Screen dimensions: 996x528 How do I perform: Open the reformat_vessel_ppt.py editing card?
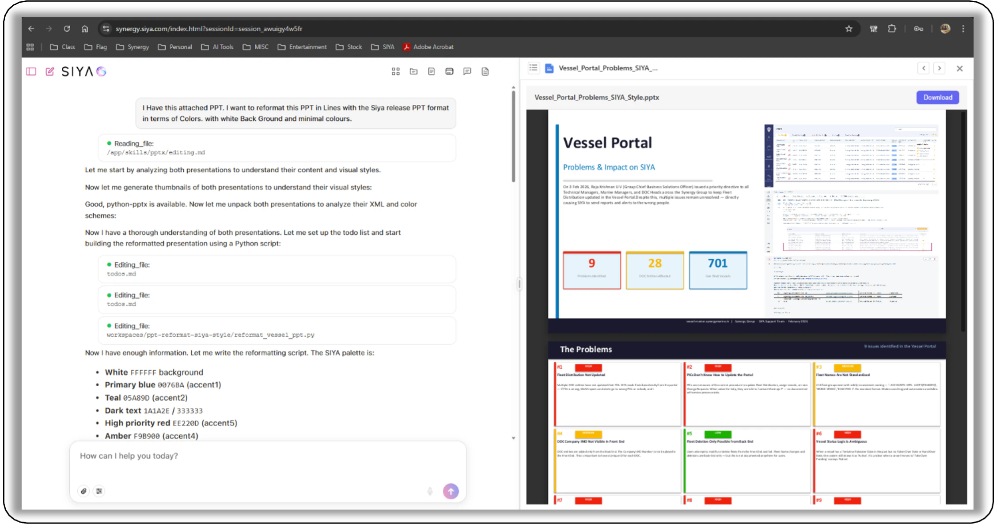277,330
